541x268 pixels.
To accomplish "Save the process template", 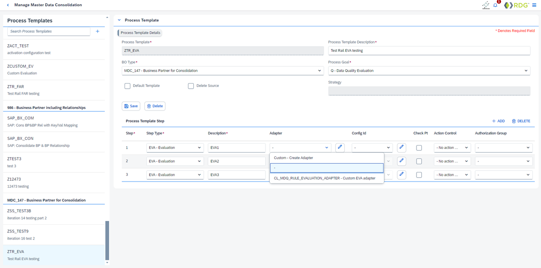I will 131,106.
